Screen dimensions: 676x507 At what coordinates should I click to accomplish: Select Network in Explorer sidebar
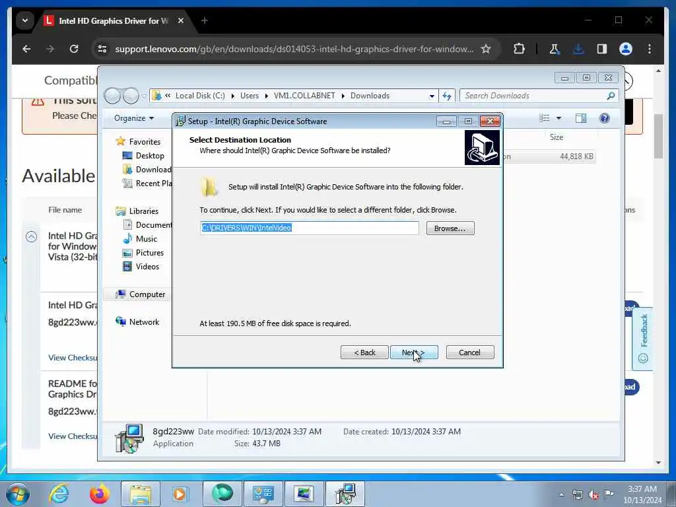coord(137,321)
